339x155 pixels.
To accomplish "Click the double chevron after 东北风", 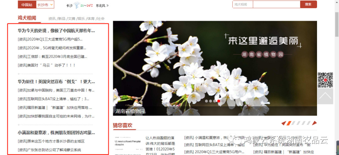I will (108, 6).
